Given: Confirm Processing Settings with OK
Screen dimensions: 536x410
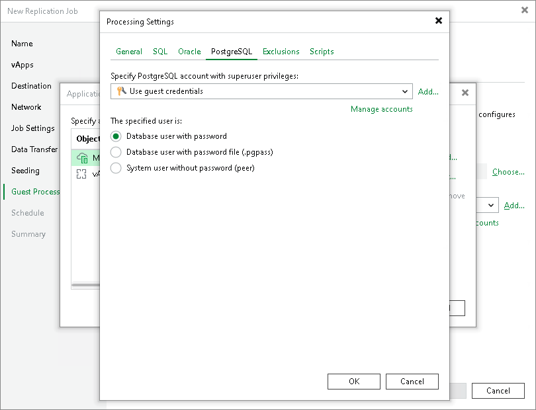Looking at the screenshot, I should [x=354, y=382].
